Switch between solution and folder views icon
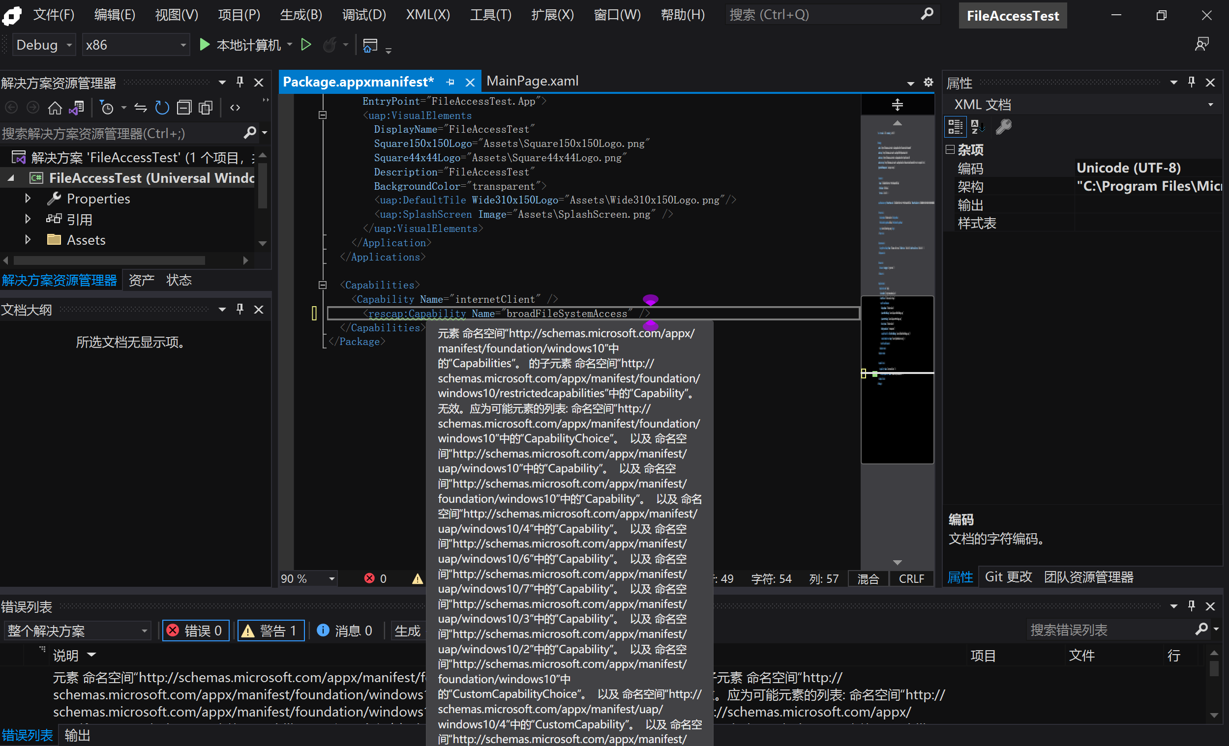The image size is (1229, 746). coord(76,108)
